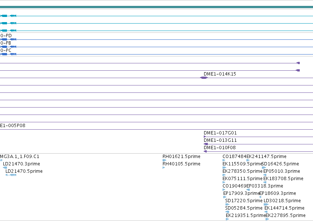Click the DME1-013G11 purple arrow glyph

pos(206,144)
